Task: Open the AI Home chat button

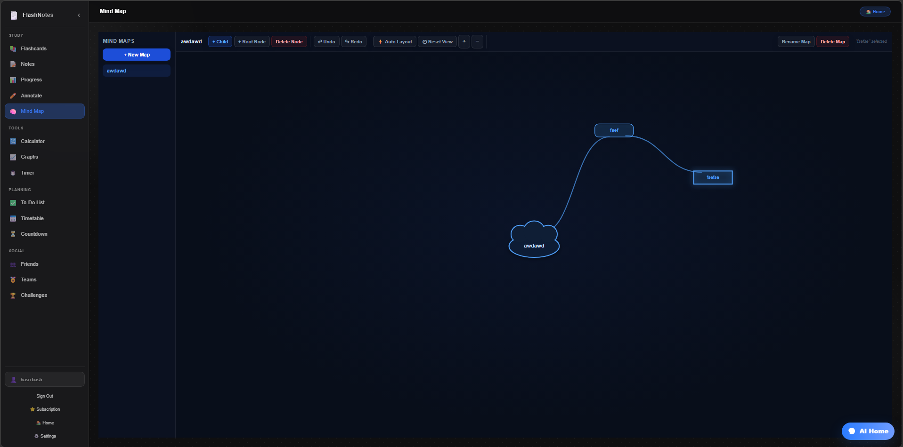Action: click(x=868, y=431)
